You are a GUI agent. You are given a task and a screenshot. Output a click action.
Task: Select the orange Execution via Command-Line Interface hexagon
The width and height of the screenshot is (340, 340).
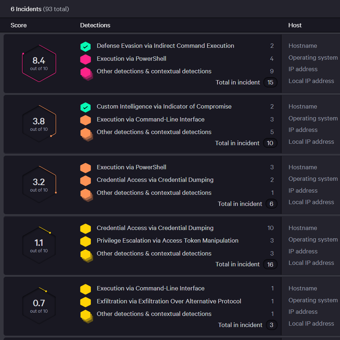(x=86, y=120)
